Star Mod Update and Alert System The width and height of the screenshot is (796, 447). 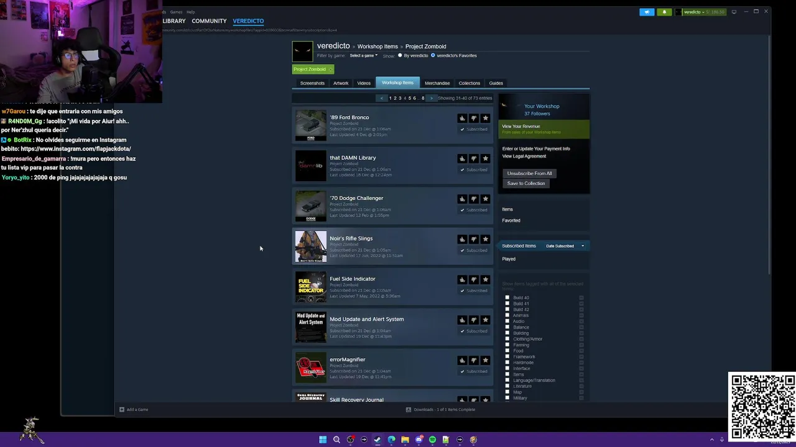[486, 320]
